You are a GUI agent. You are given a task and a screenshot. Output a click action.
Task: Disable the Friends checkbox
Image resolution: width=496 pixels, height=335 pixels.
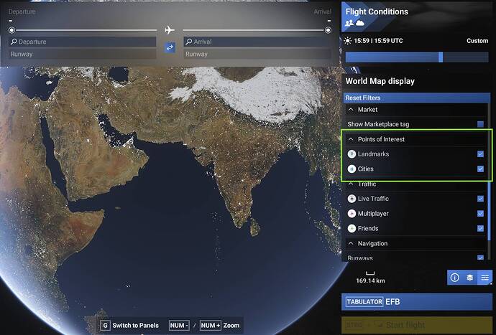click(x=480, y=228)
